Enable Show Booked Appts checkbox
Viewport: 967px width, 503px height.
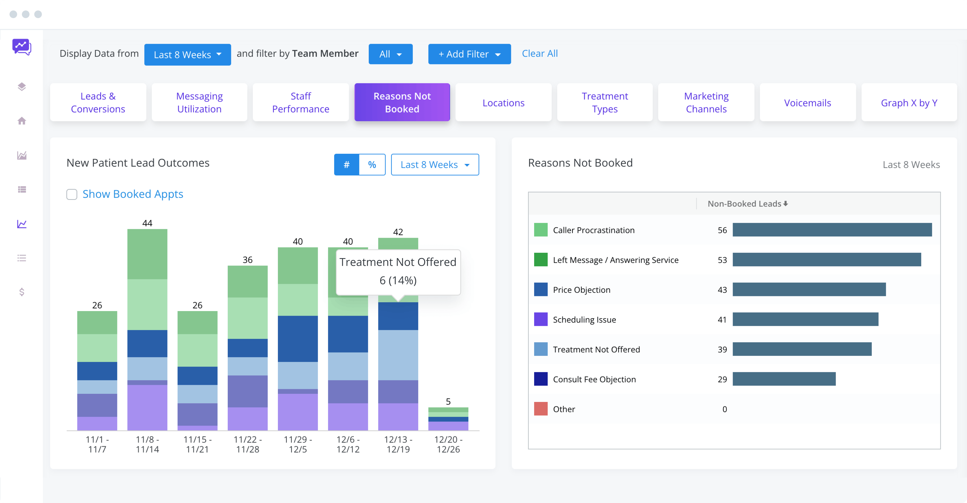[72, 194]
